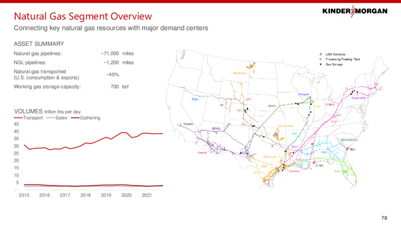Click the 'NGL pipelines:' label
Image resolution: width=401 pixels, height=226 pixels.
click(x=30, y=62)
